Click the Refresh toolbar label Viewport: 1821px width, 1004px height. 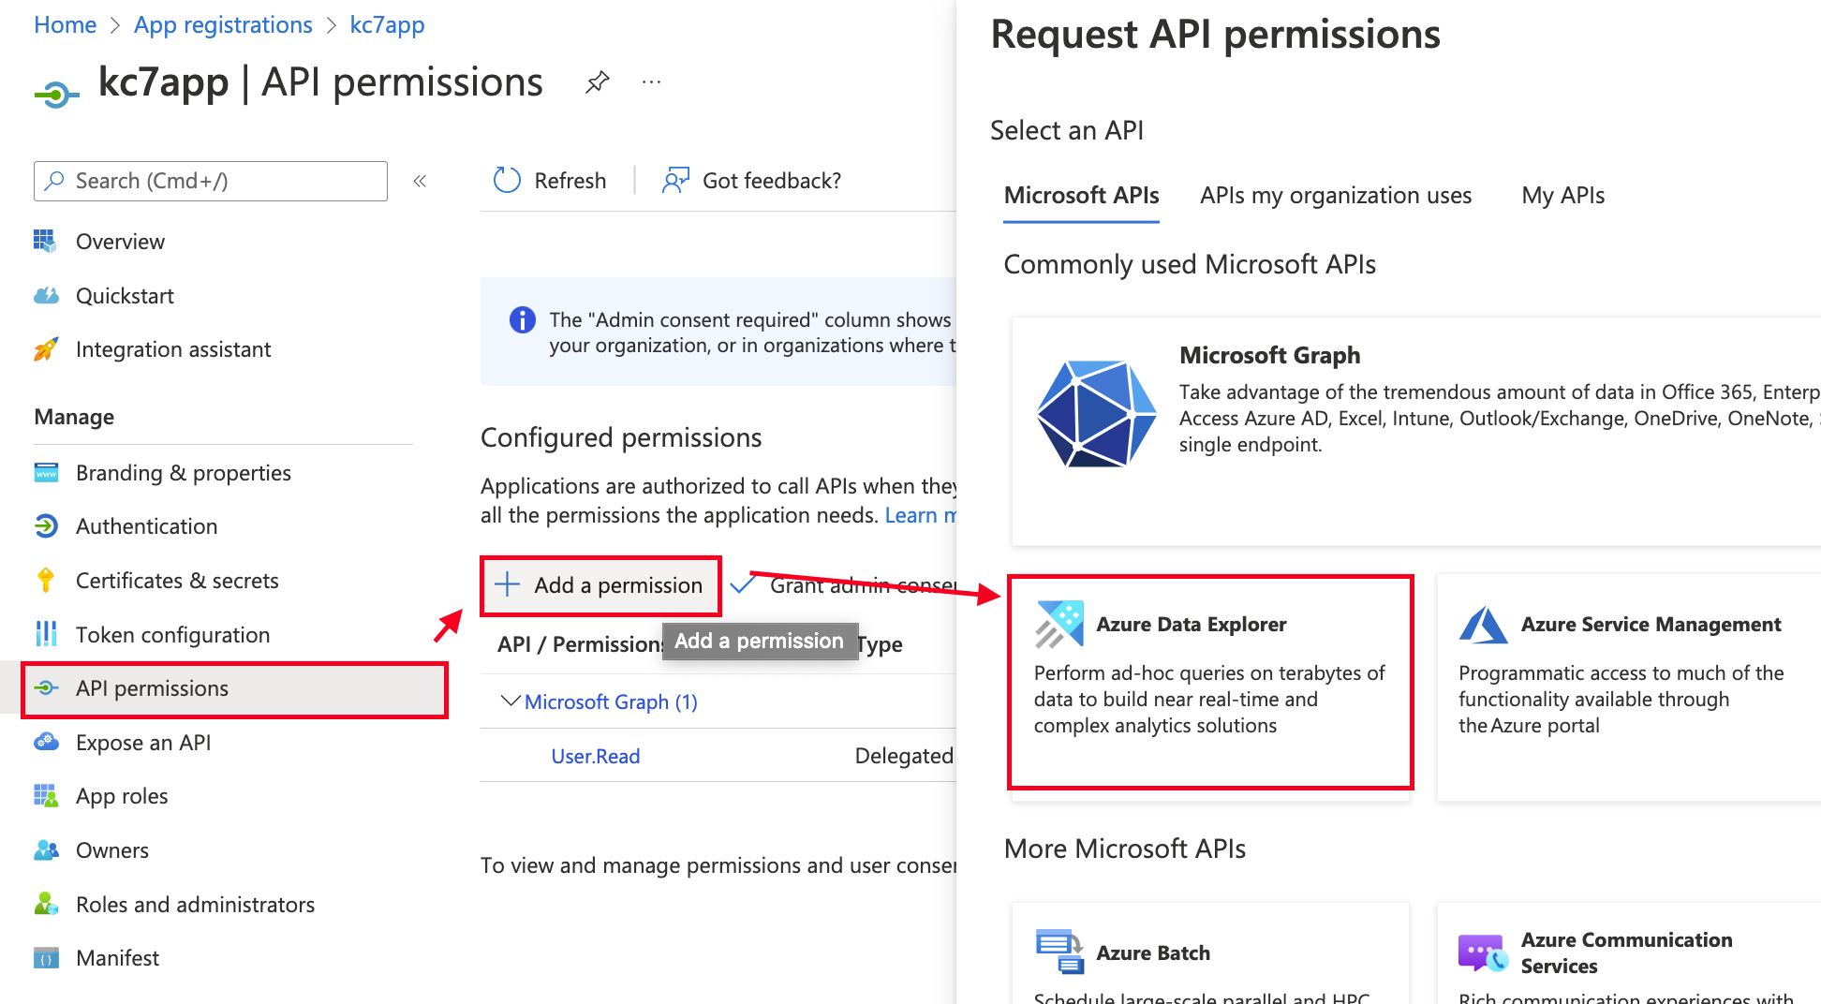[570, 180]
